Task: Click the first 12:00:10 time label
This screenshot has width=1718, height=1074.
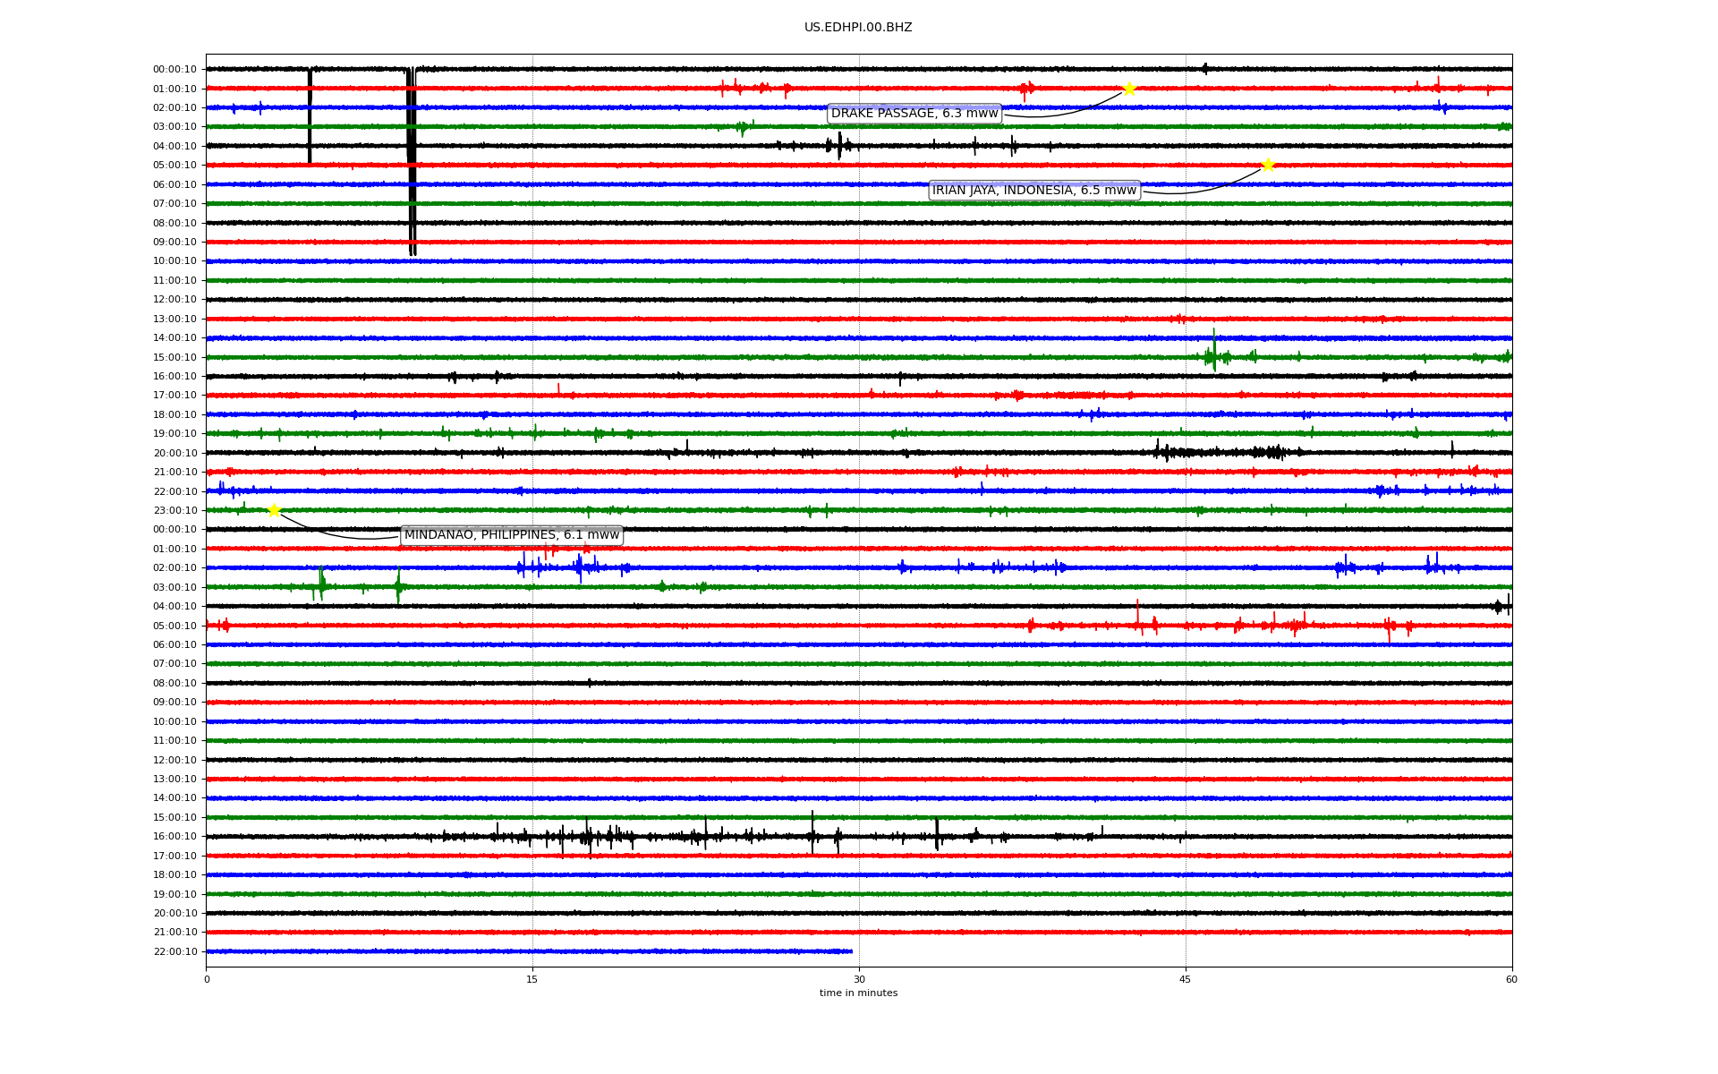Action: tap(174, 300)
